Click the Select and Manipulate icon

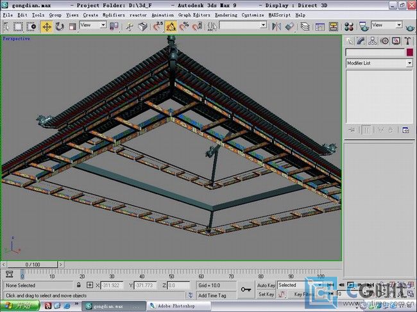coord(130,26)
